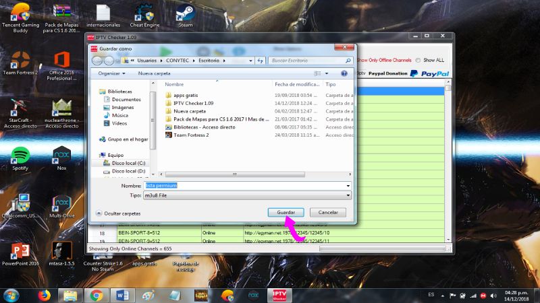Open the address bar history dropdown
The width and height of the screenshot is (540, 303).
[250, 61]
